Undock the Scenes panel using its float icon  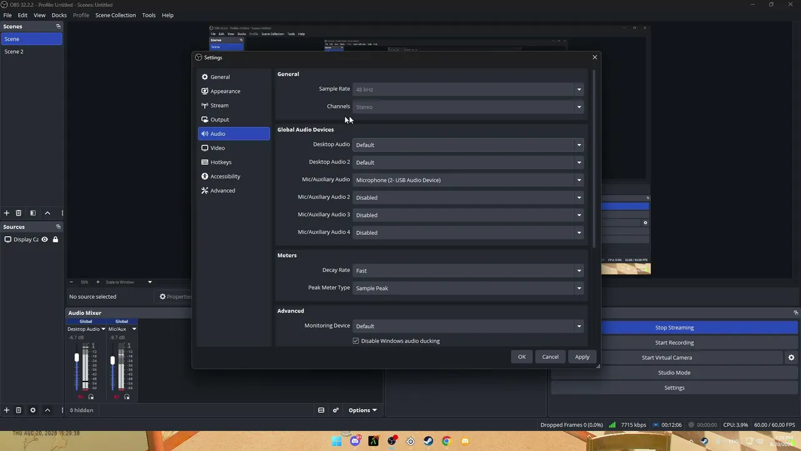[58, 26]
